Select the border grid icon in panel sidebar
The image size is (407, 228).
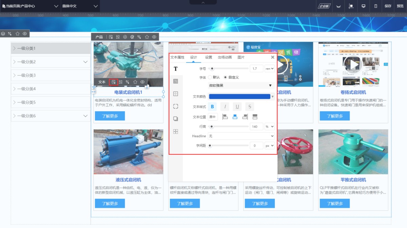176,94
